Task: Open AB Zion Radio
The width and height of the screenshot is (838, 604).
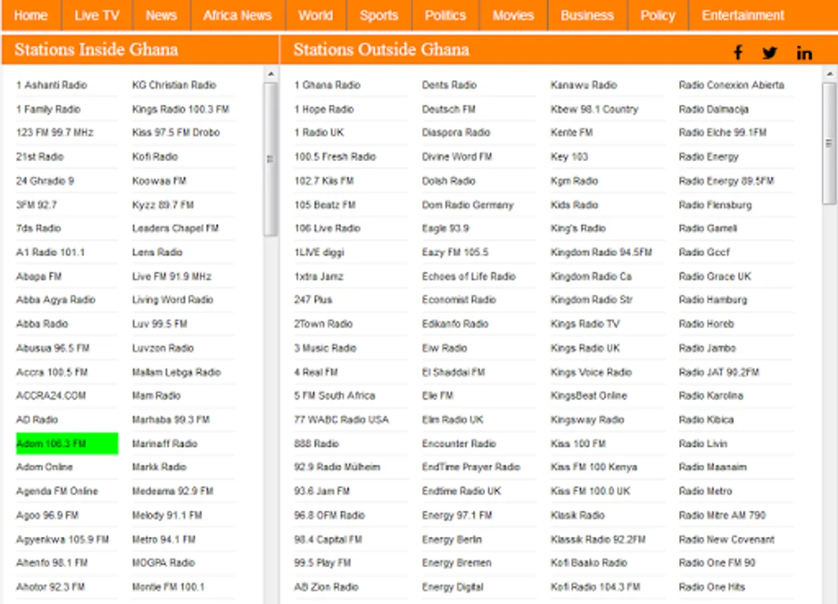Action: click(x=326, y=587)
